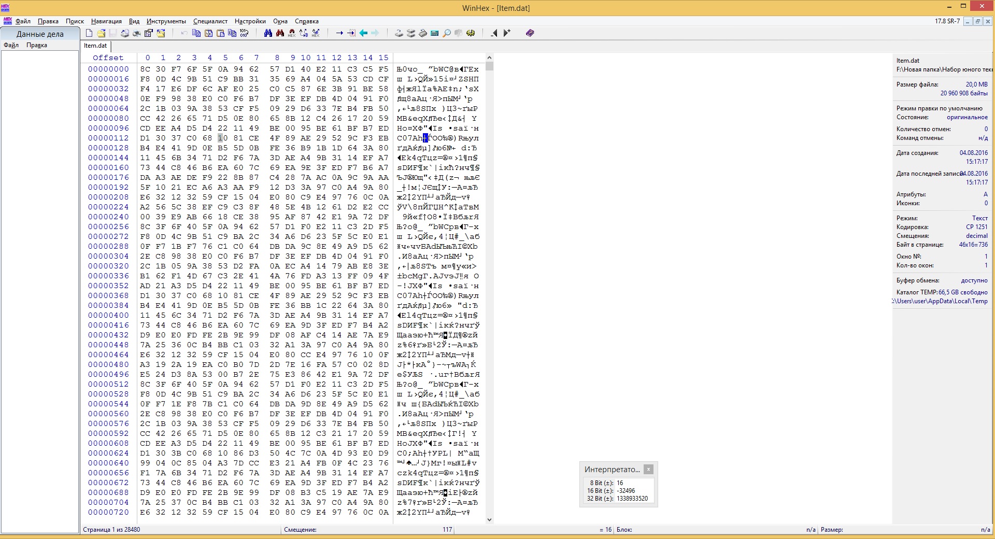
Task: Jump to next position arrow with plus
Action: pyautogui.click(x=507, y=33)
